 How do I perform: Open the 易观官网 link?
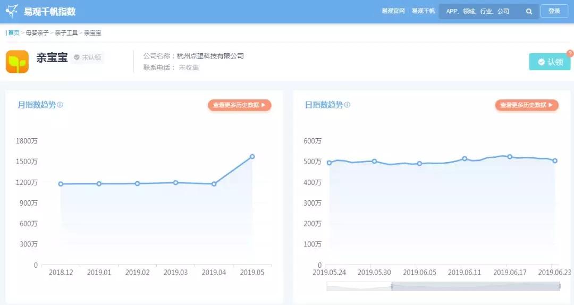click(393, 11)
